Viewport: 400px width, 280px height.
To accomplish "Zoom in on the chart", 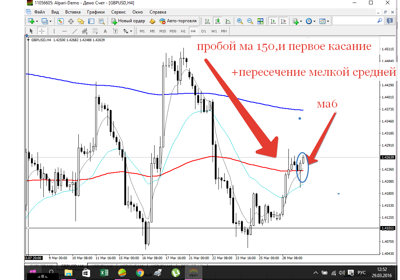I will click(x=240, y=21).
